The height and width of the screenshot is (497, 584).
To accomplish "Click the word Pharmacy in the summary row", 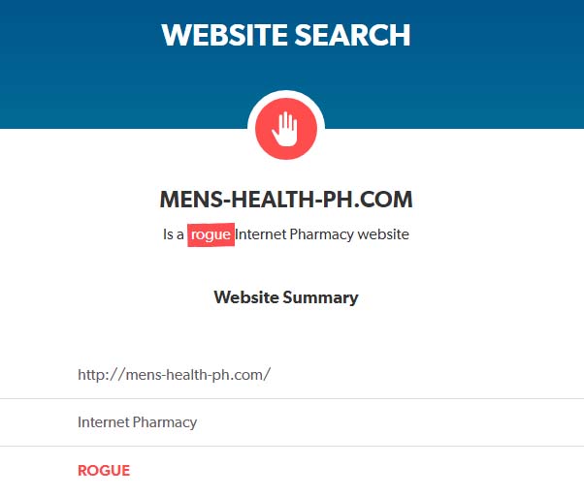I will pos(165,422).
